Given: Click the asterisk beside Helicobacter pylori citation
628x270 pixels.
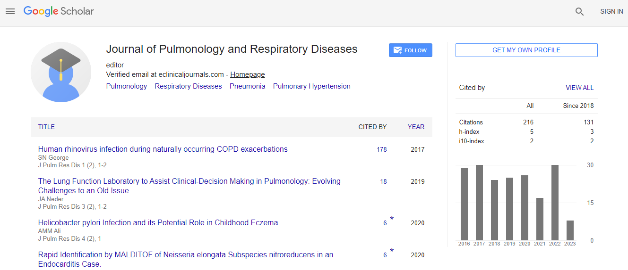Looking at the screenshot, I should click(x=392, y=219).
